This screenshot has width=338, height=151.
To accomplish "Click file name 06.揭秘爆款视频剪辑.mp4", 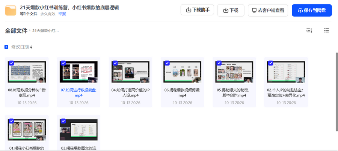I will pos(182,93).
